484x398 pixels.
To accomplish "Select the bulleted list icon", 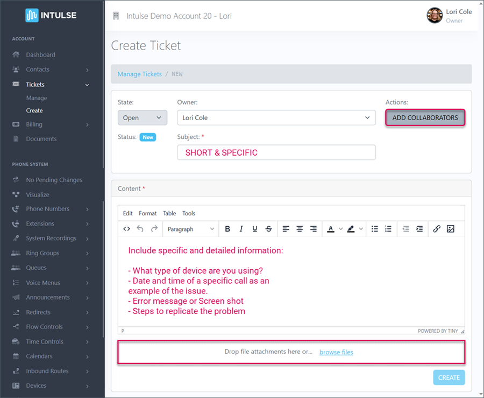I will [x=375, y=229].
